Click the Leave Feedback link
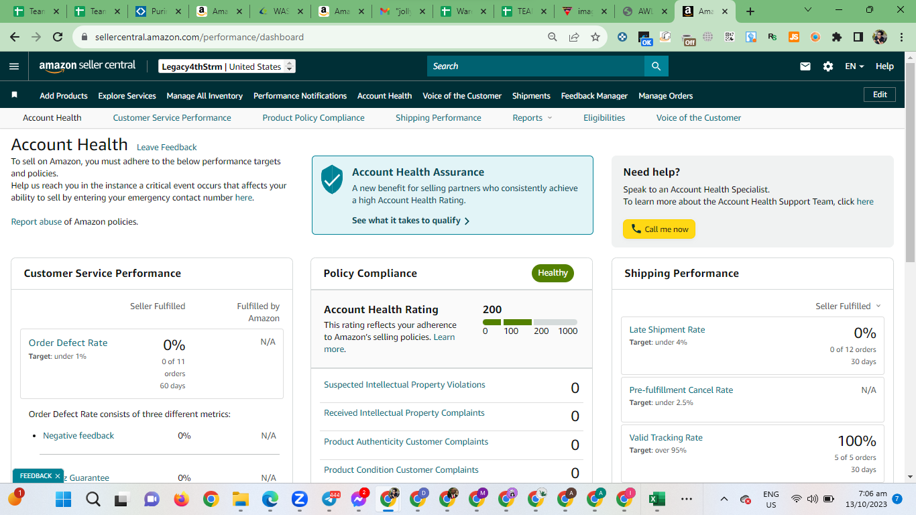This screenshot has width=916, height=515. click(x=166, y=148)
